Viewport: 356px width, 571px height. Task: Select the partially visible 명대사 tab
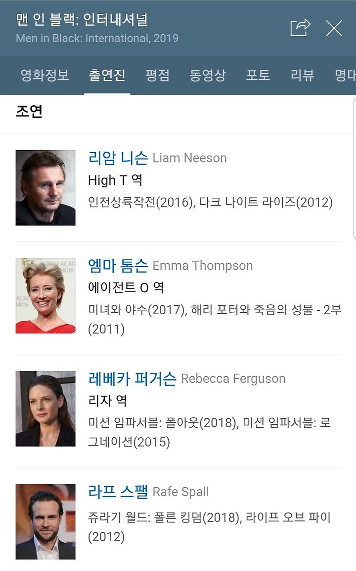click(345, 75)
